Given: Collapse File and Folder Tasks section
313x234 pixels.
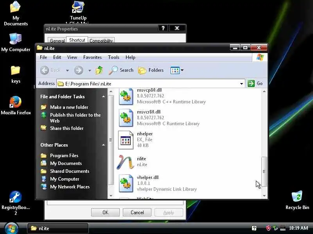Looking at the screenshot, I should pyautogui.click(x=103, y=96).
